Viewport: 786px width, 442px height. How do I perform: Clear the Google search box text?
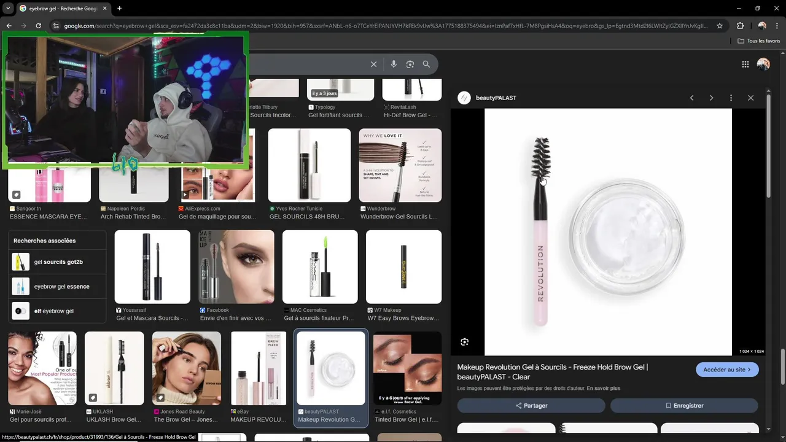pyautogui.click(x=373, y=64)
